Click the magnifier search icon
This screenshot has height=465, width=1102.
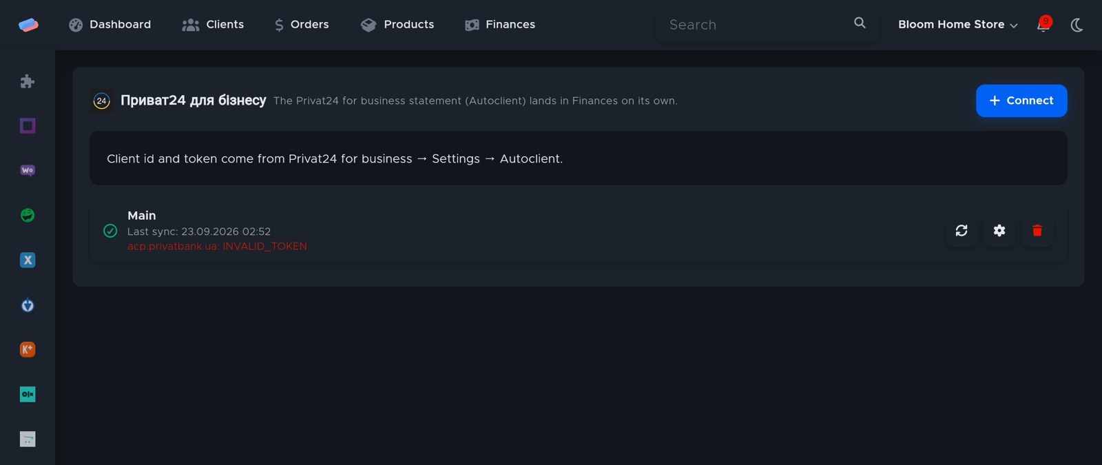pos(860,23)
